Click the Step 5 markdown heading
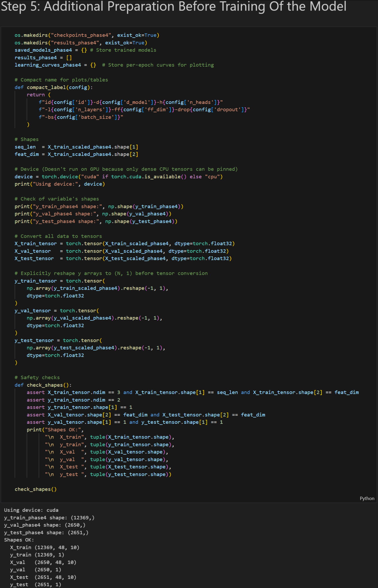This screenshot has width=378, height=588. click(174, 7)
